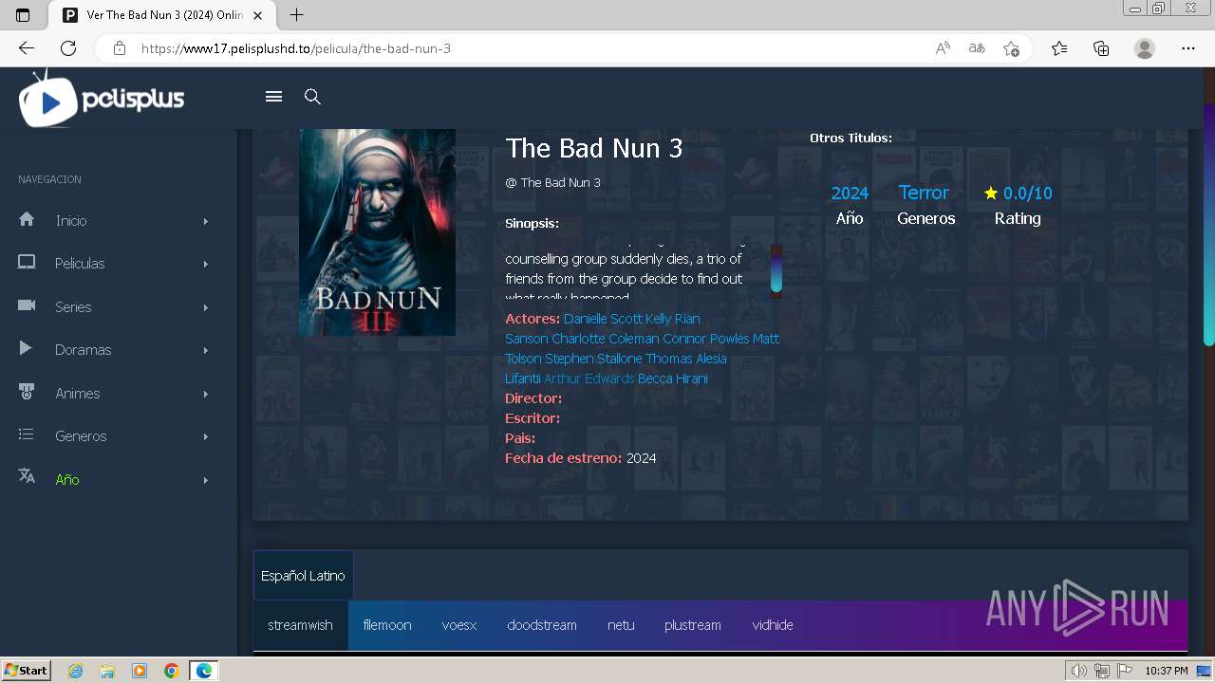Open actor Charlotte Coleman link
Viewport: 1215px width, 683px height.
606,339
